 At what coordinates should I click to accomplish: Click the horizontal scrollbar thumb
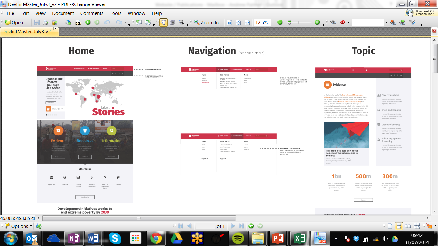coord(139,218)
